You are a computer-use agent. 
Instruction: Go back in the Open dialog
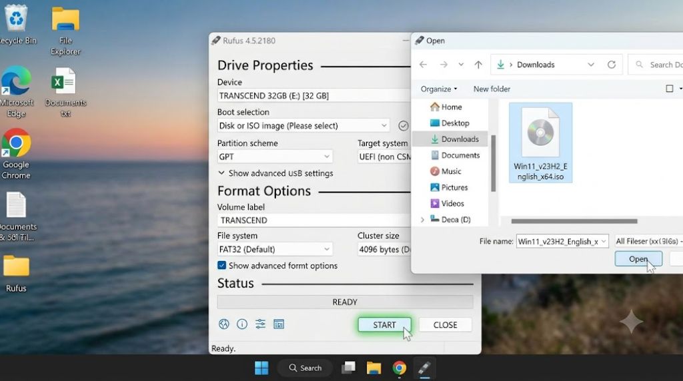tap(423, 65)
